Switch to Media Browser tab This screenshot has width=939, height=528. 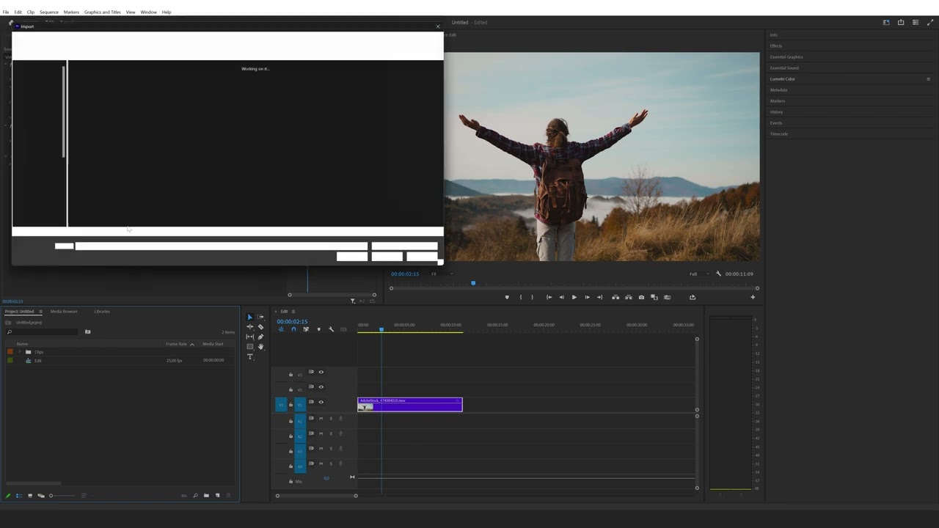pos(64,312)
